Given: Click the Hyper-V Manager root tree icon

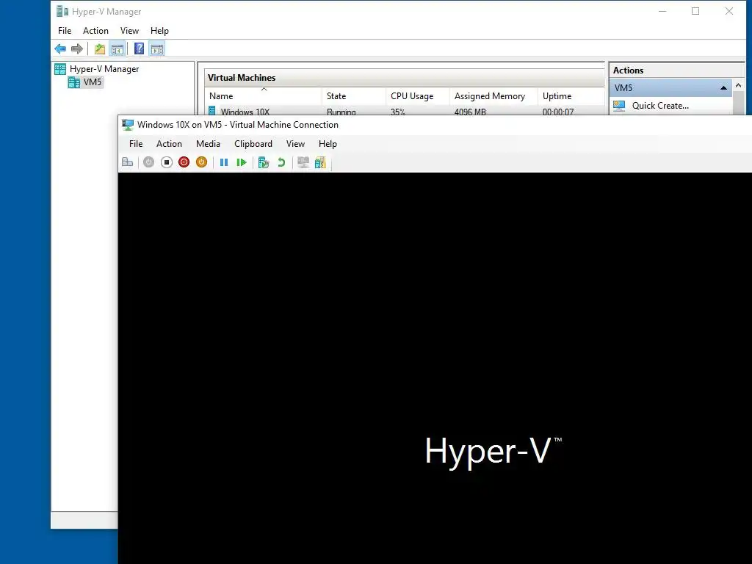Looking at the screenshot, I should pyautogui.click(x=60, y=69).
